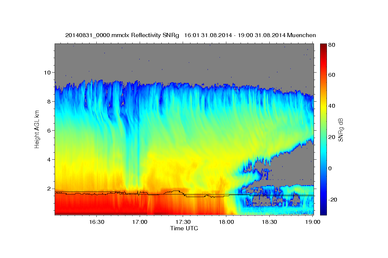Click the colorbar value 80
The image size is (388, 258).
pos(331,45)
